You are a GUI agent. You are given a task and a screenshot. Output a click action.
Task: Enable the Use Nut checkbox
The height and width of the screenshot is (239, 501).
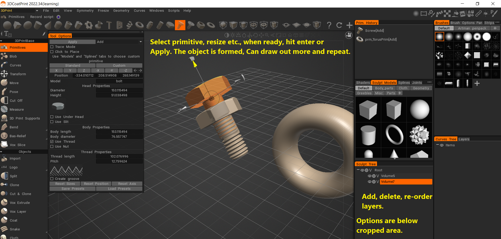click(52, 147)
